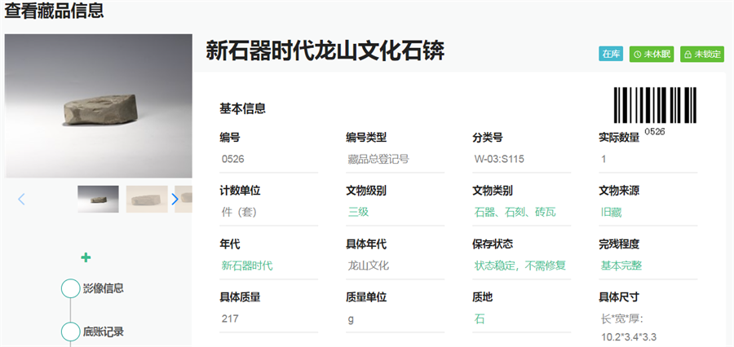Click the 未休眠 status tag

tap(652, 55)
